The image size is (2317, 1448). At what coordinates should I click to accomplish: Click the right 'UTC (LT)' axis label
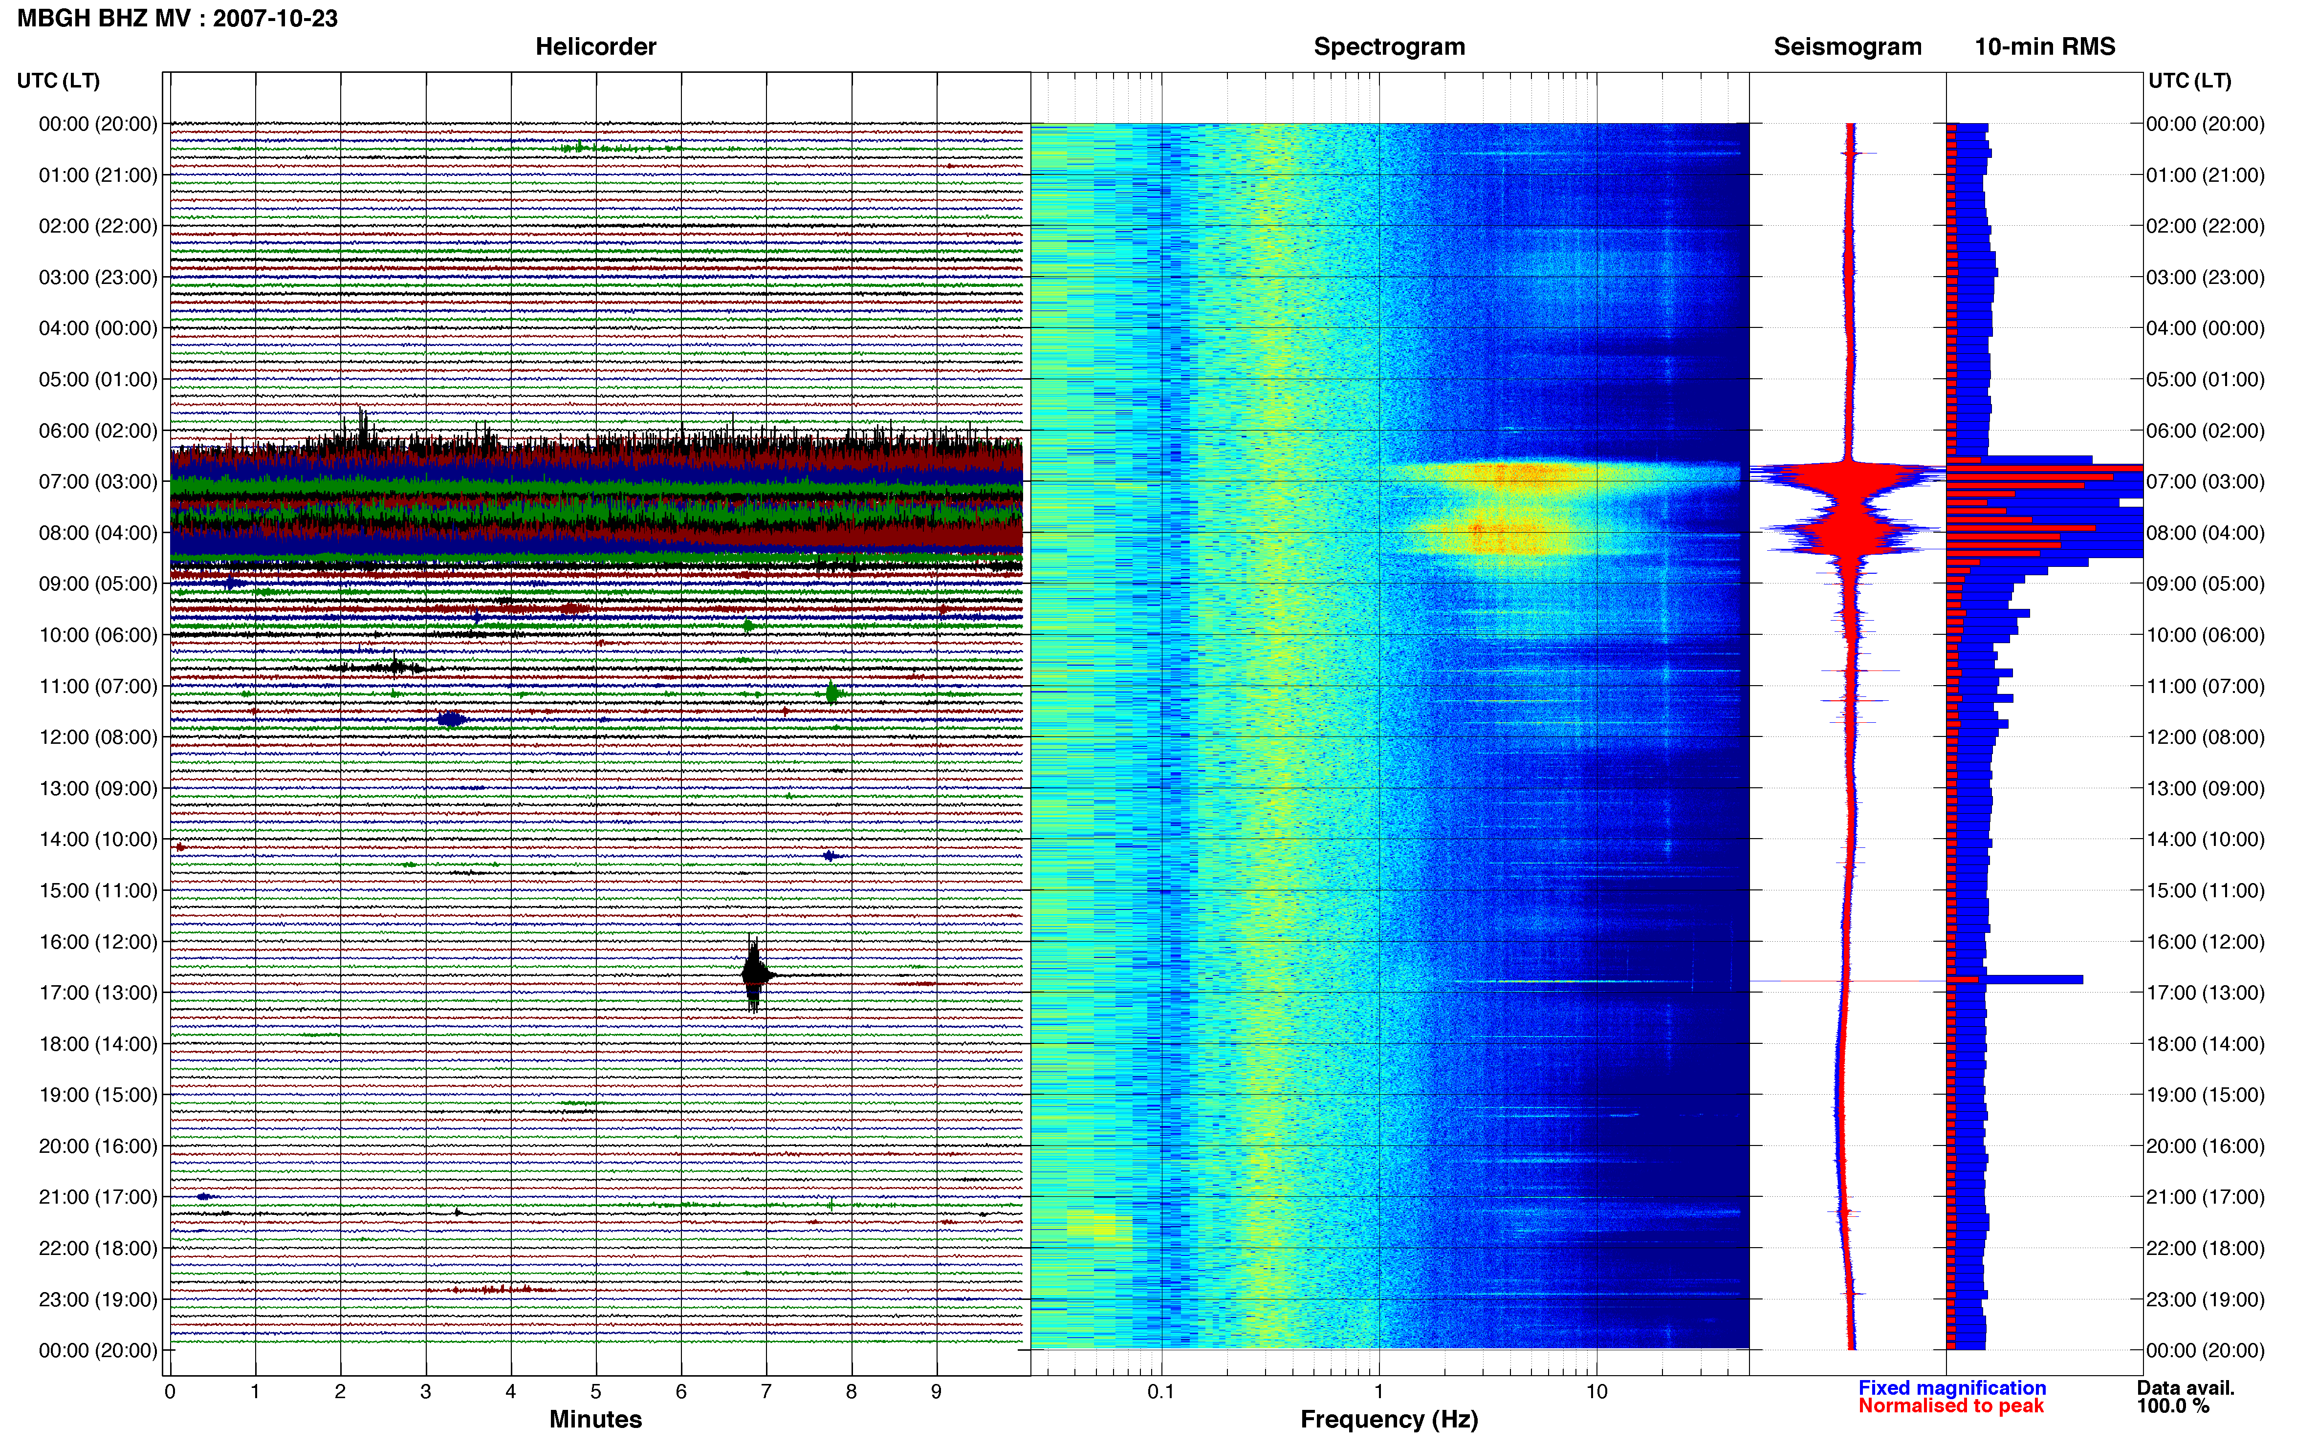pyautogui.click(x=2189, y=81)
